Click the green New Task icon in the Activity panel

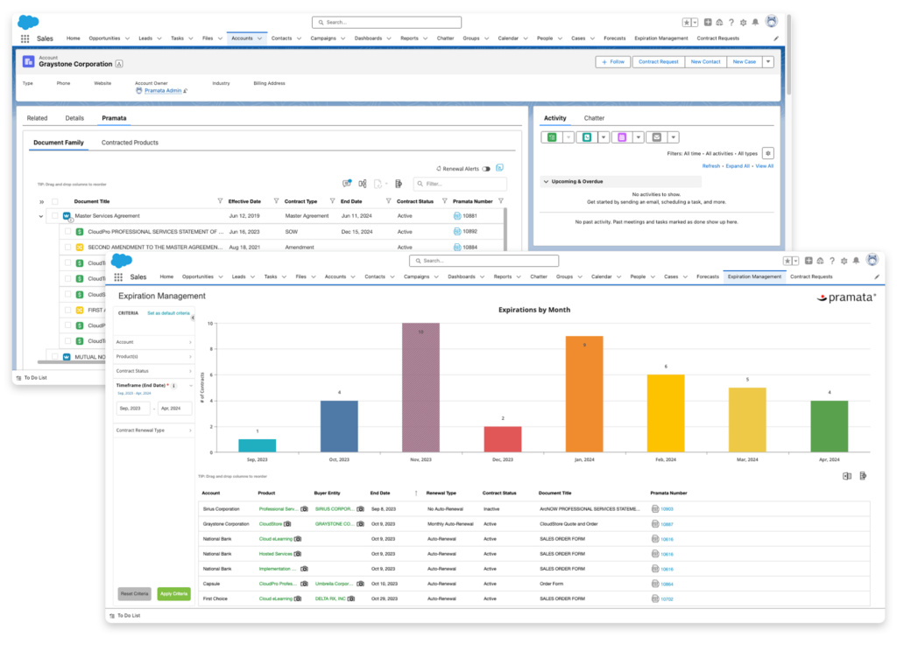[x=552, y=137]
